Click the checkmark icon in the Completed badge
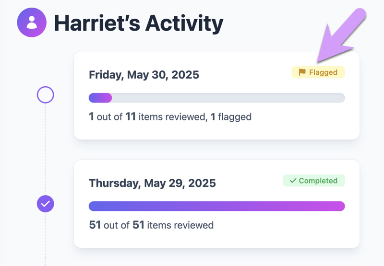Screen dimensions: 384x266 pyautogui.click(x=293, y=181)
